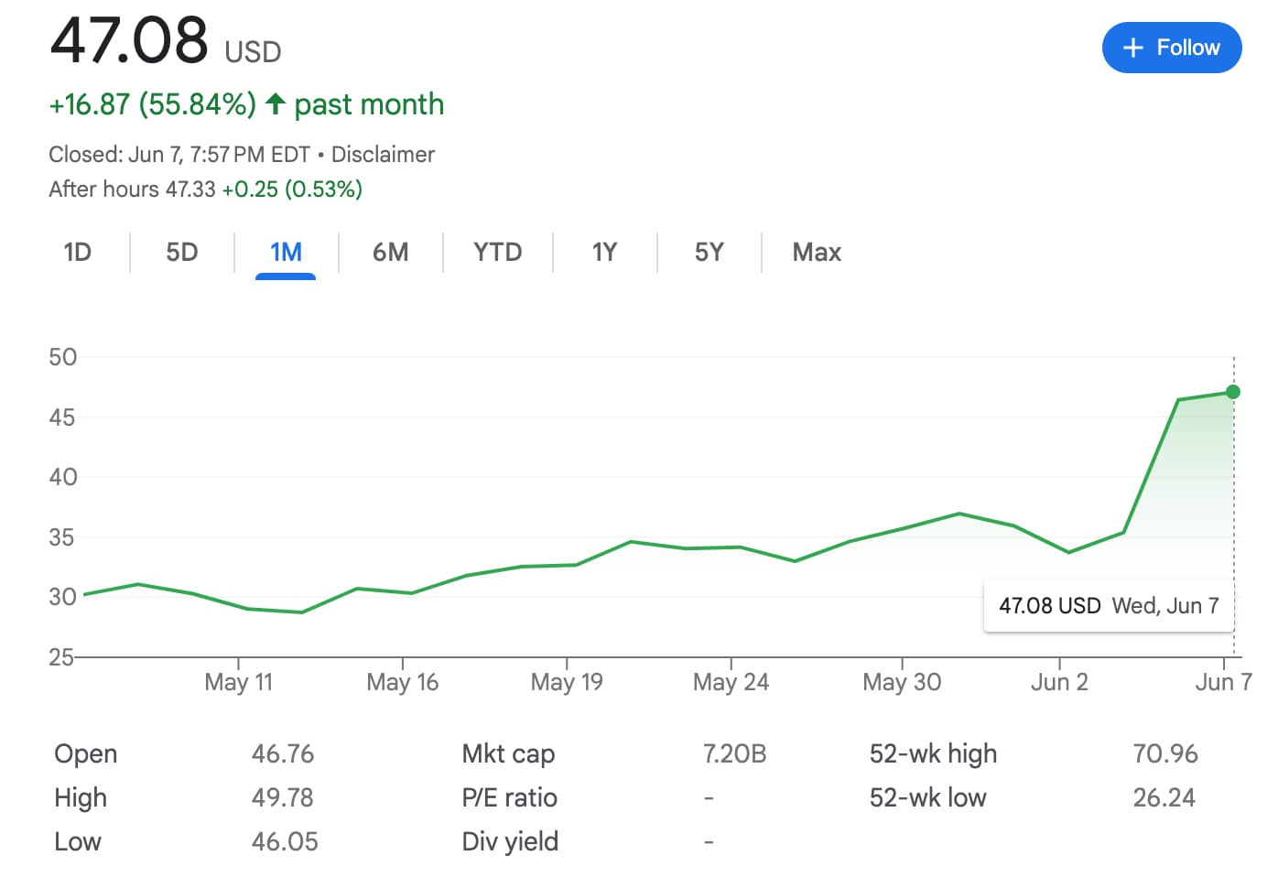Click the 25 y-axis label
The height and width of the screenshot is (888, 1278).
[x=63, y=657]
